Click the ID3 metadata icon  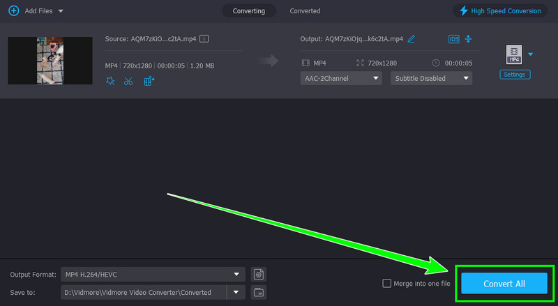point(453,39)
